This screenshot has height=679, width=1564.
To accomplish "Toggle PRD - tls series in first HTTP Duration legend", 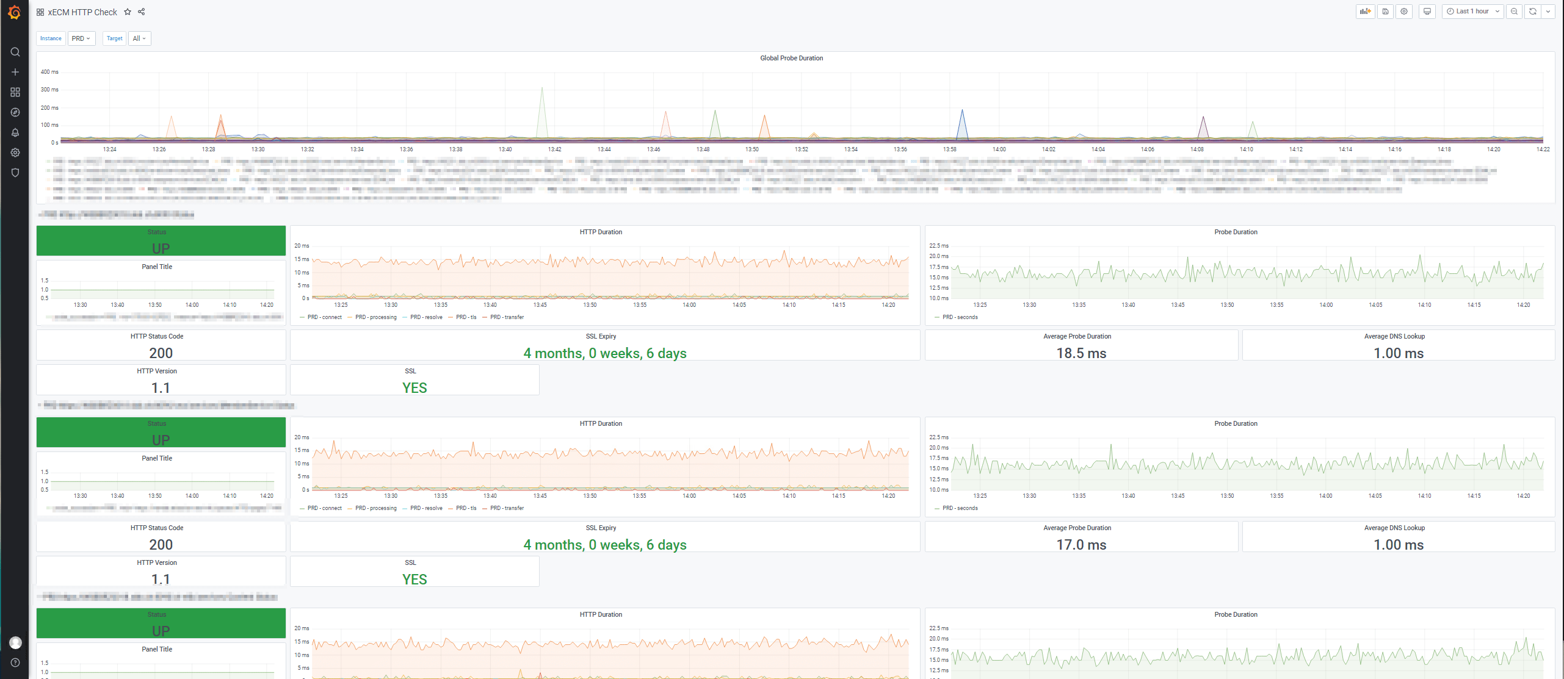I will pos(466,317).
